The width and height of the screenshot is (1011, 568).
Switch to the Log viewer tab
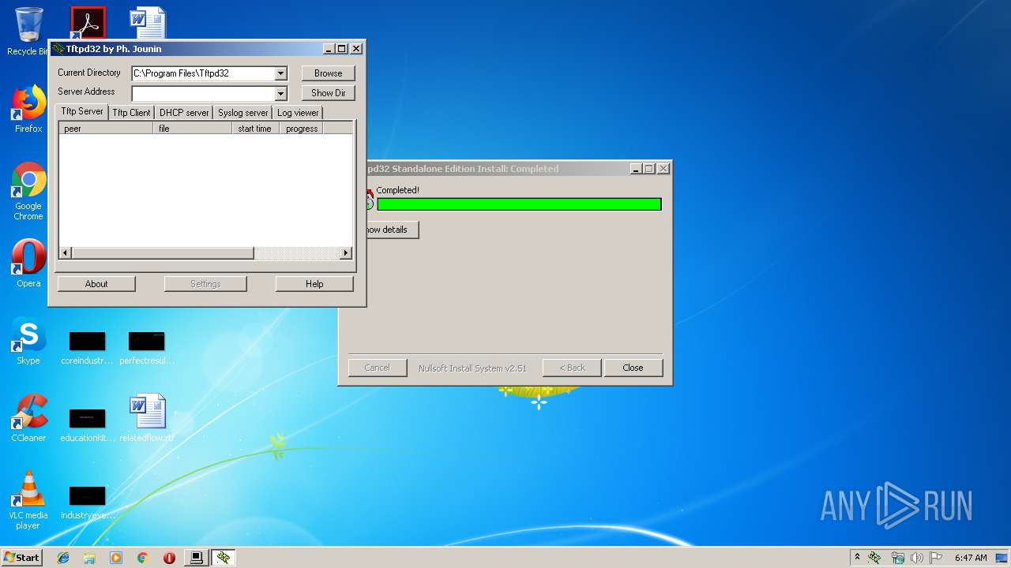tap(298, 113)
